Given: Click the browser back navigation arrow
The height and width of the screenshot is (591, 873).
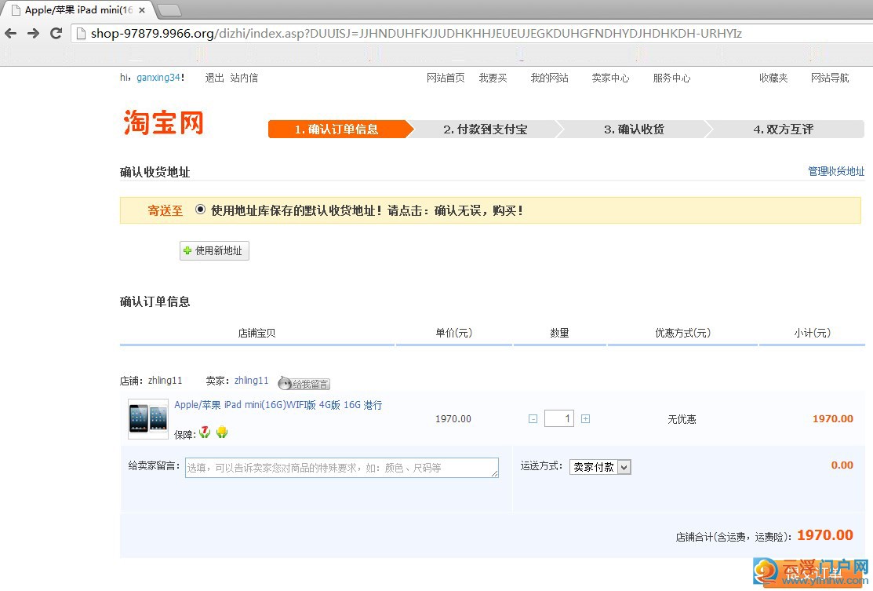Looking at the screenshot, I should pyautogui.click(x=12, y=34).
